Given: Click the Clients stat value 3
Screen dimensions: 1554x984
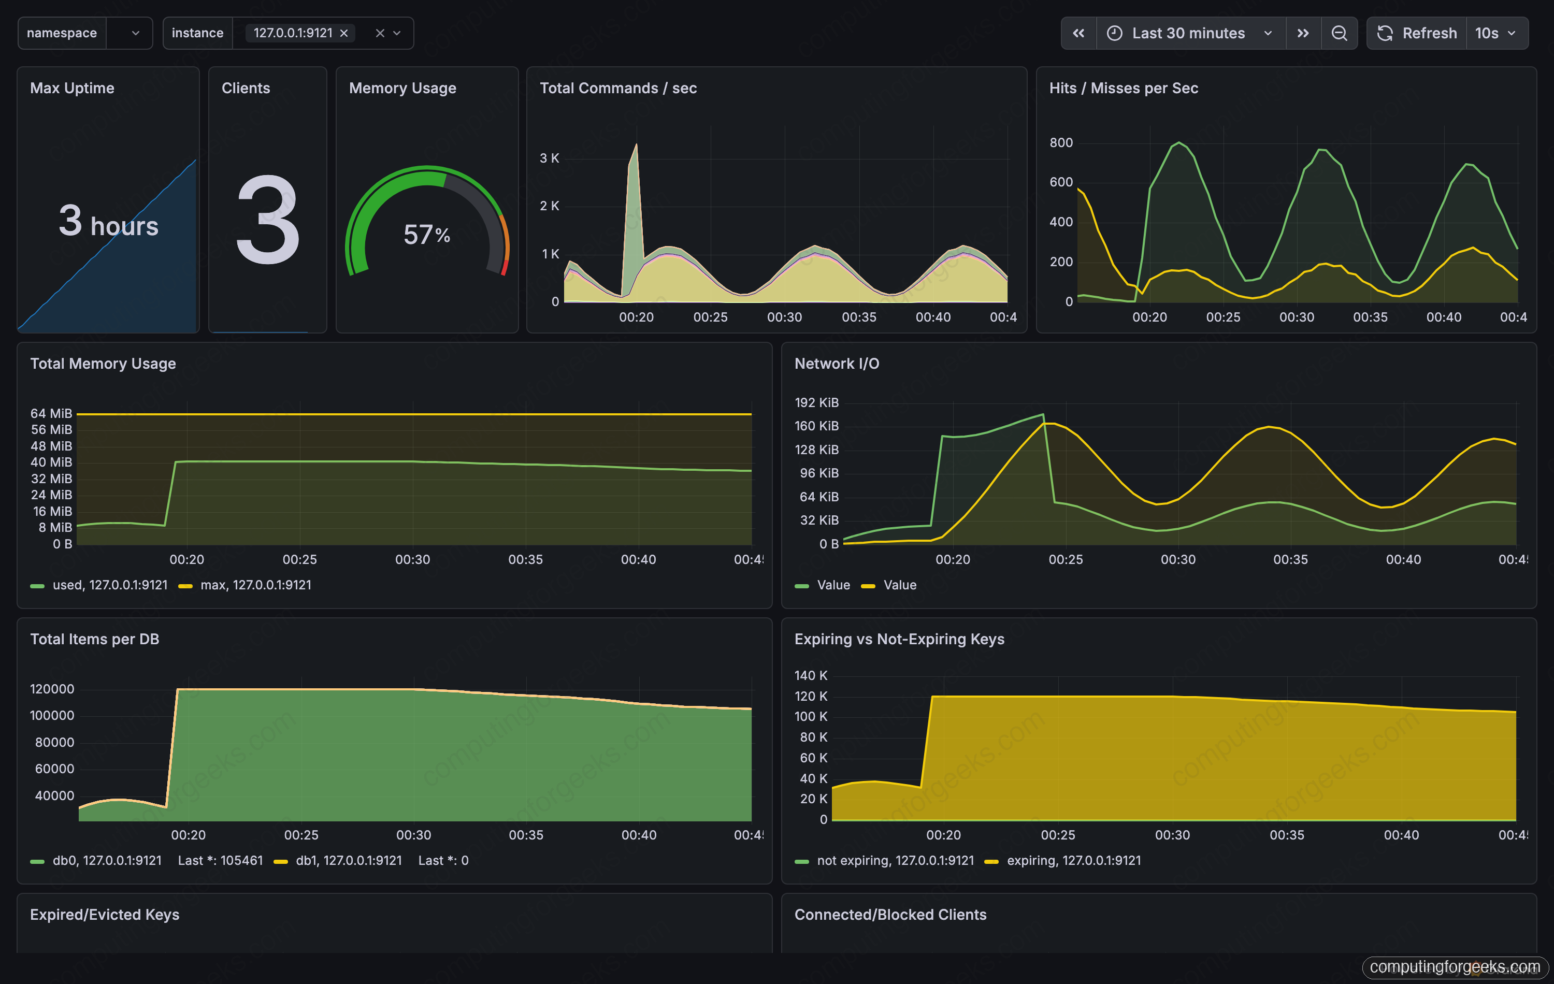Looking at the screenshot, I should (x=268, y=220).
